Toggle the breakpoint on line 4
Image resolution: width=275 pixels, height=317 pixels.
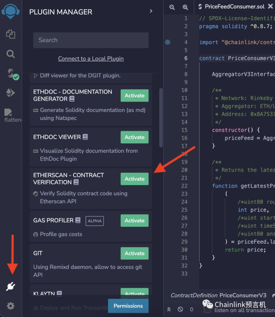168,42
